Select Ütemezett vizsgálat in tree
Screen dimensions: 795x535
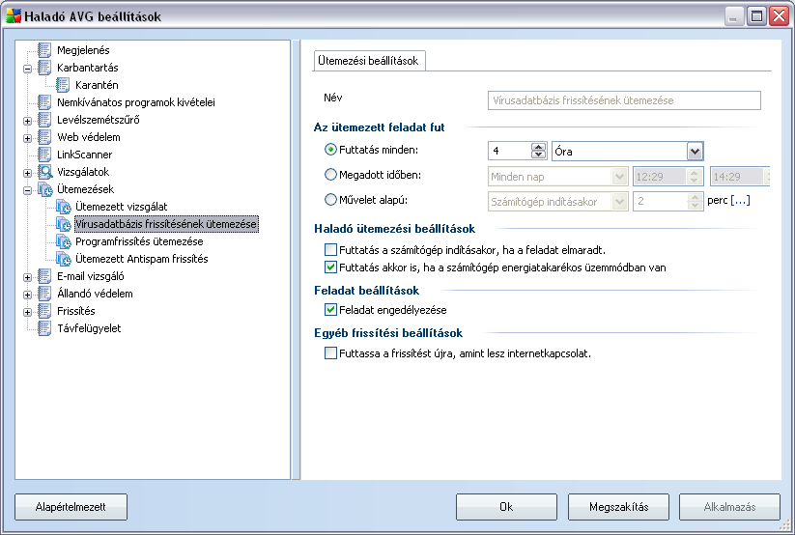[x=121, y=207]
